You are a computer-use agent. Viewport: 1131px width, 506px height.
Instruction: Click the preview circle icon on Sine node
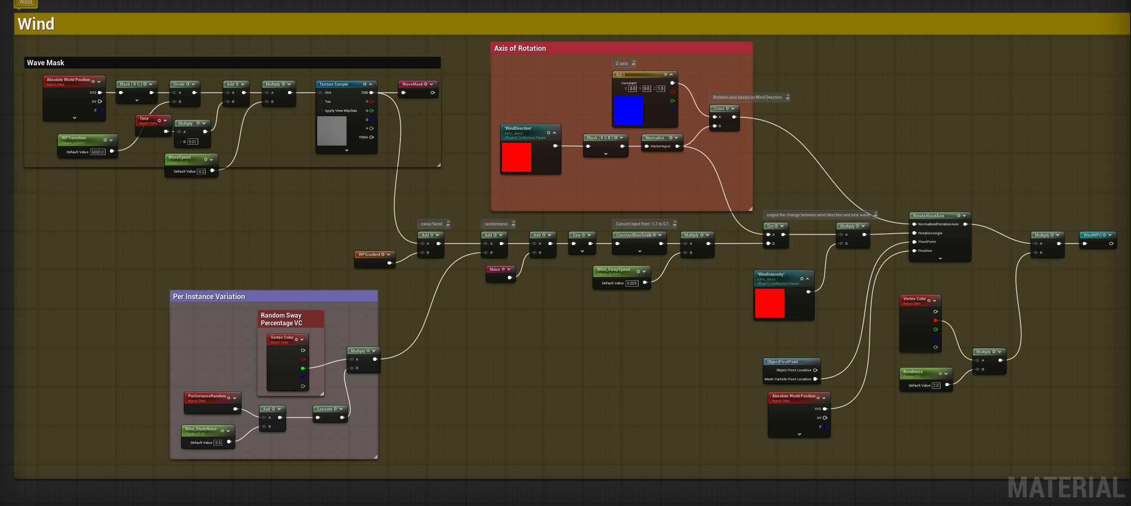[583, 235]
